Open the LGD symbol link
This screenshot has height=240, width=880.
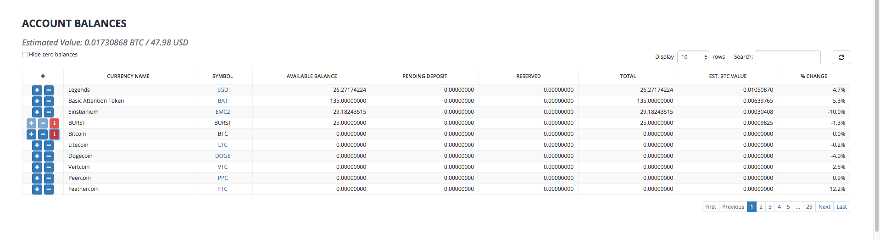pos(223,90)
